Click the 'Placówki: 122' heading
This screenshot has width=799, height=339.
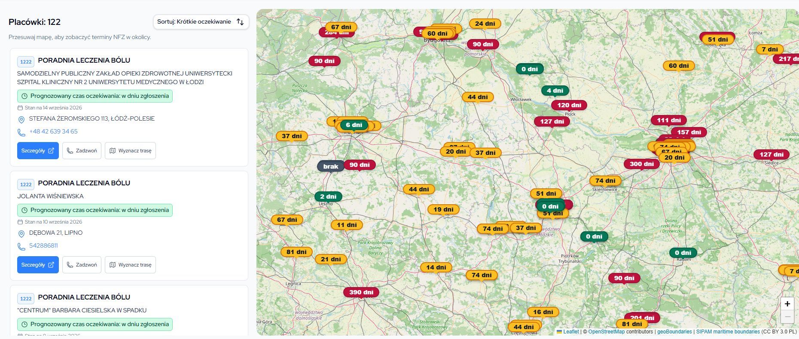pyautogui.click(x=34, y=22)
